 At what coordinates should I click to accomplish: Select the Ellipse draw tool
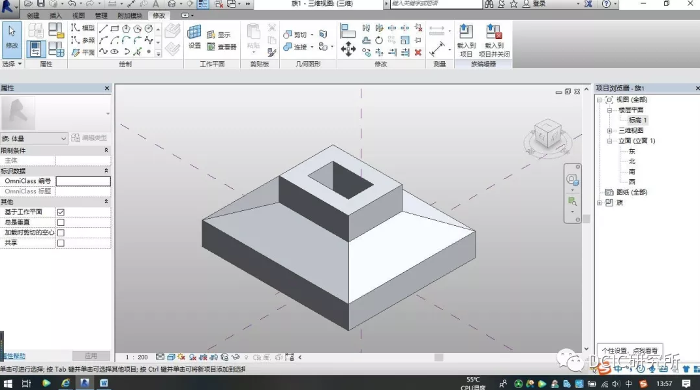115,51
